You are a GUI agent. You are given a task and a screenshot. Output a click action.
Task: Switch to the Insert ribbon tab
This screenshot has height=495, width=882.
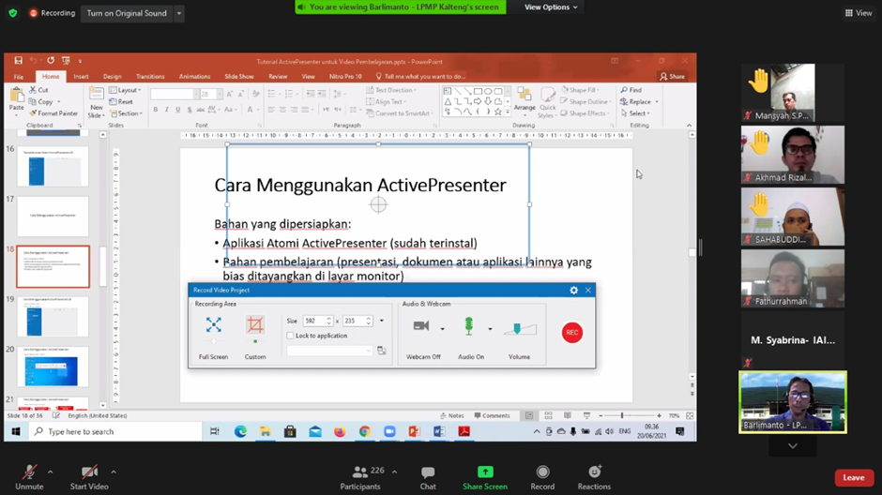81,77
